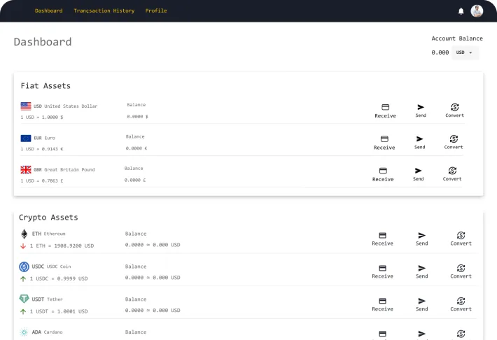Switch to the Profile tab
Image resolution: width=497 pixels, height=340 pixels.
click(156, 10)
